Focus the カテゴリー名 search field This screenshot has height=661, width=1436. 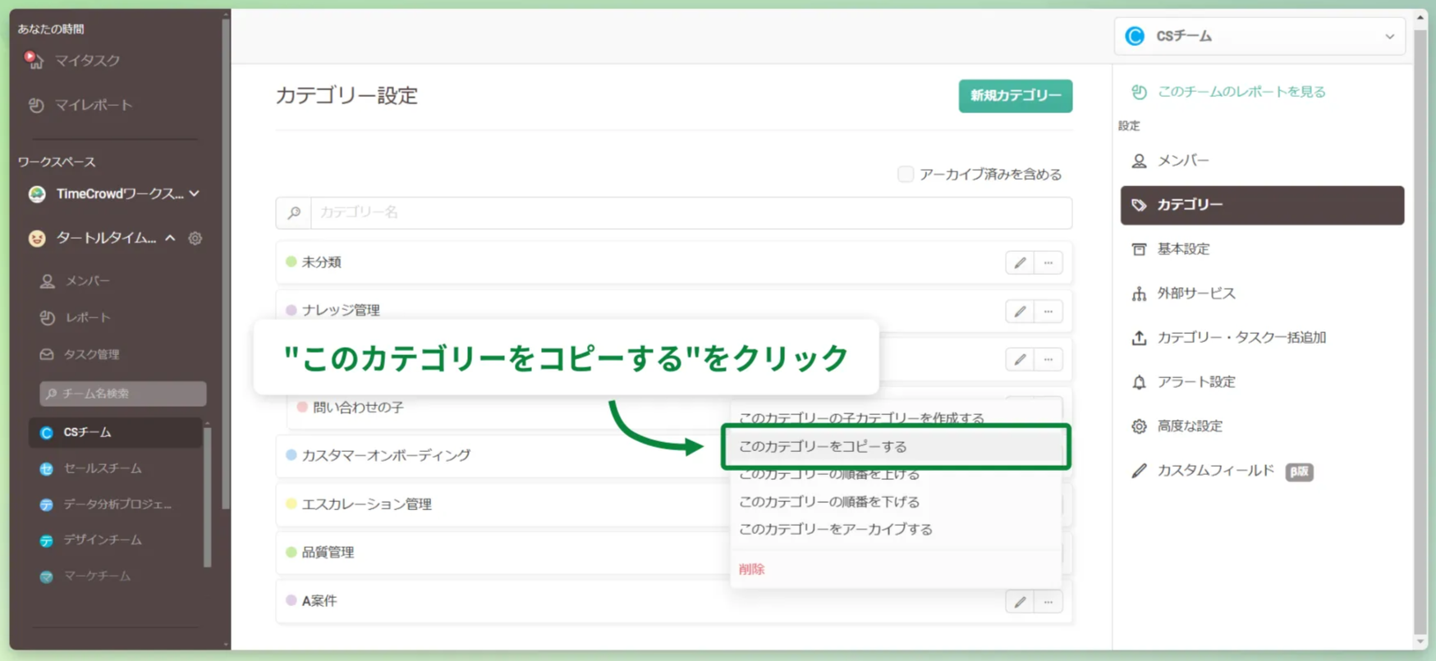click(x=690, y=212)
